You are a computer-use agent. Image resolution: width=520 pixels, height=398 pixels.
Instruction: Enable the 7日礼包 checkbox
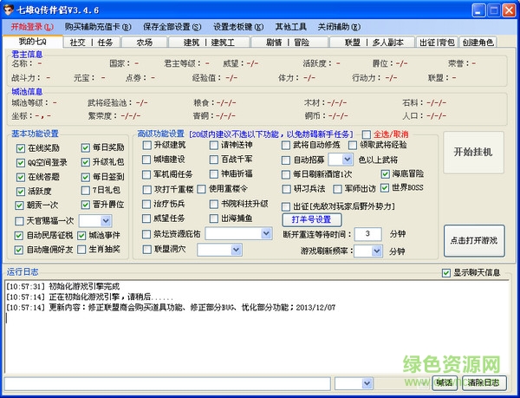pyautogui.click(x=86, y=190)
